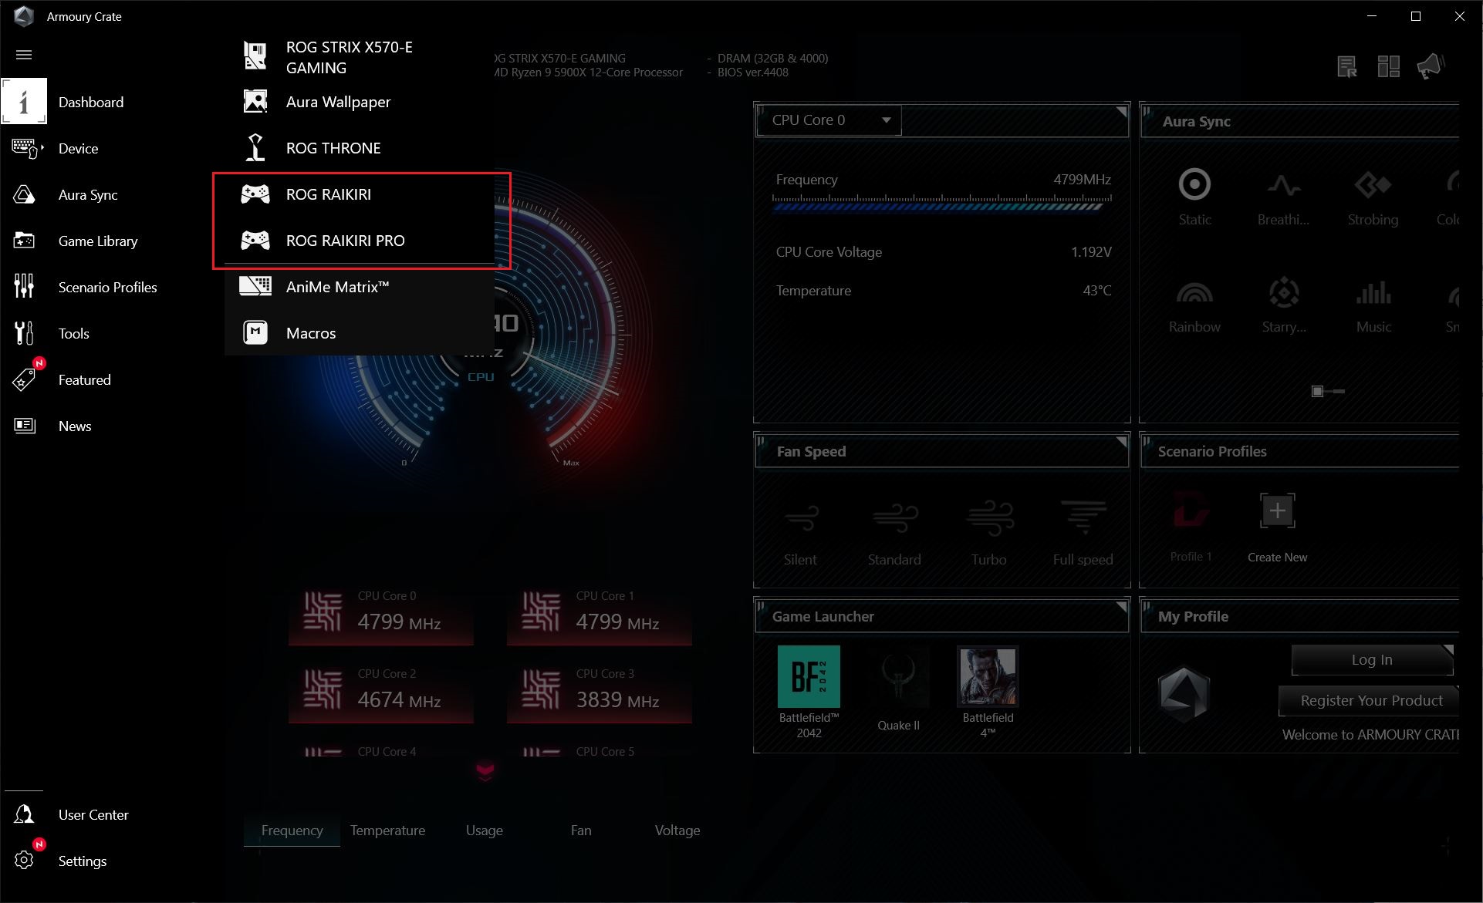Navigate to Scenario Profiles section
The height and width of the screenshot is (903, 1483).
[107, 287]
